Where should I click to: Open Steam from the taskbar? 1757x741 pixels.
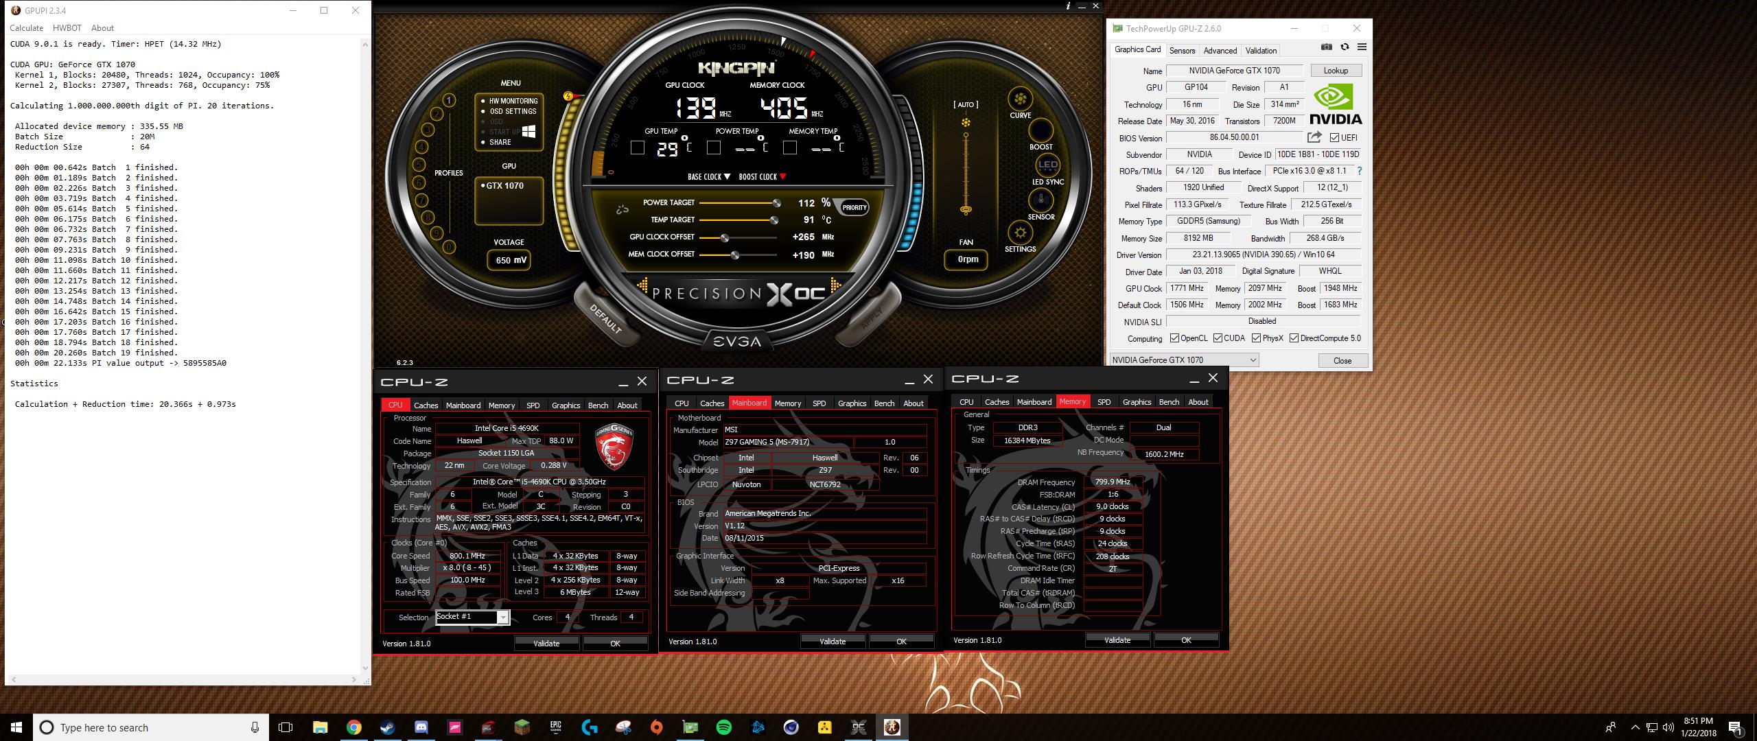click(x=387, y=727)
